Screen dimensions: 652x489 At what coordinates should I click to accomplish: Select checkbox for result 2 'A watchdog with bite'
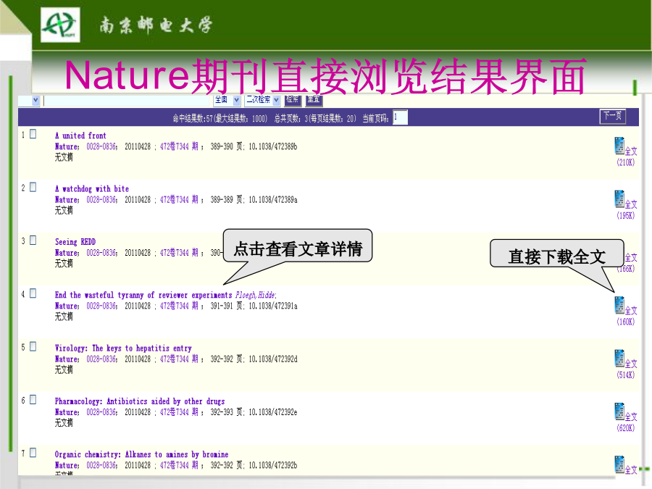click(x=33, y=187)
